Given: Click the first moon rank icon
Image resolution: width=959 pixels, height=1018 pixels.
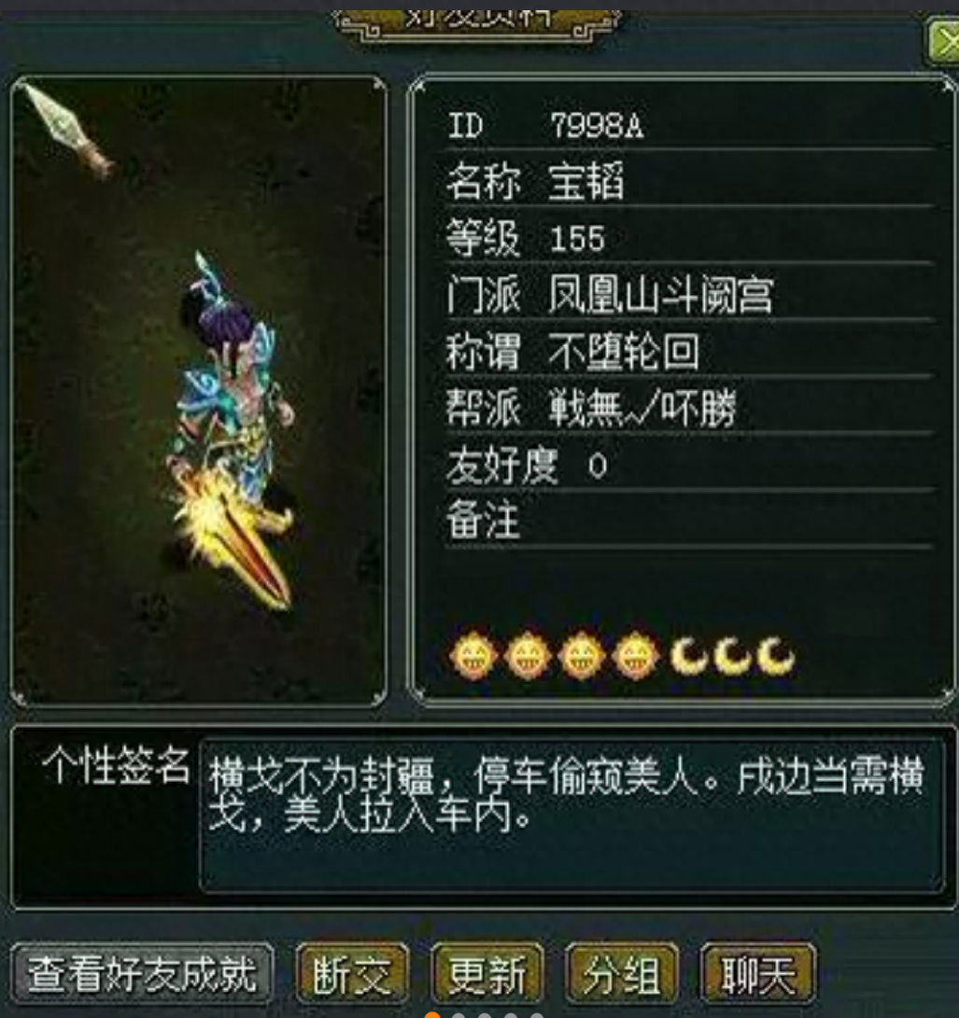Looking at the screenshot, I should pos(689,656).
